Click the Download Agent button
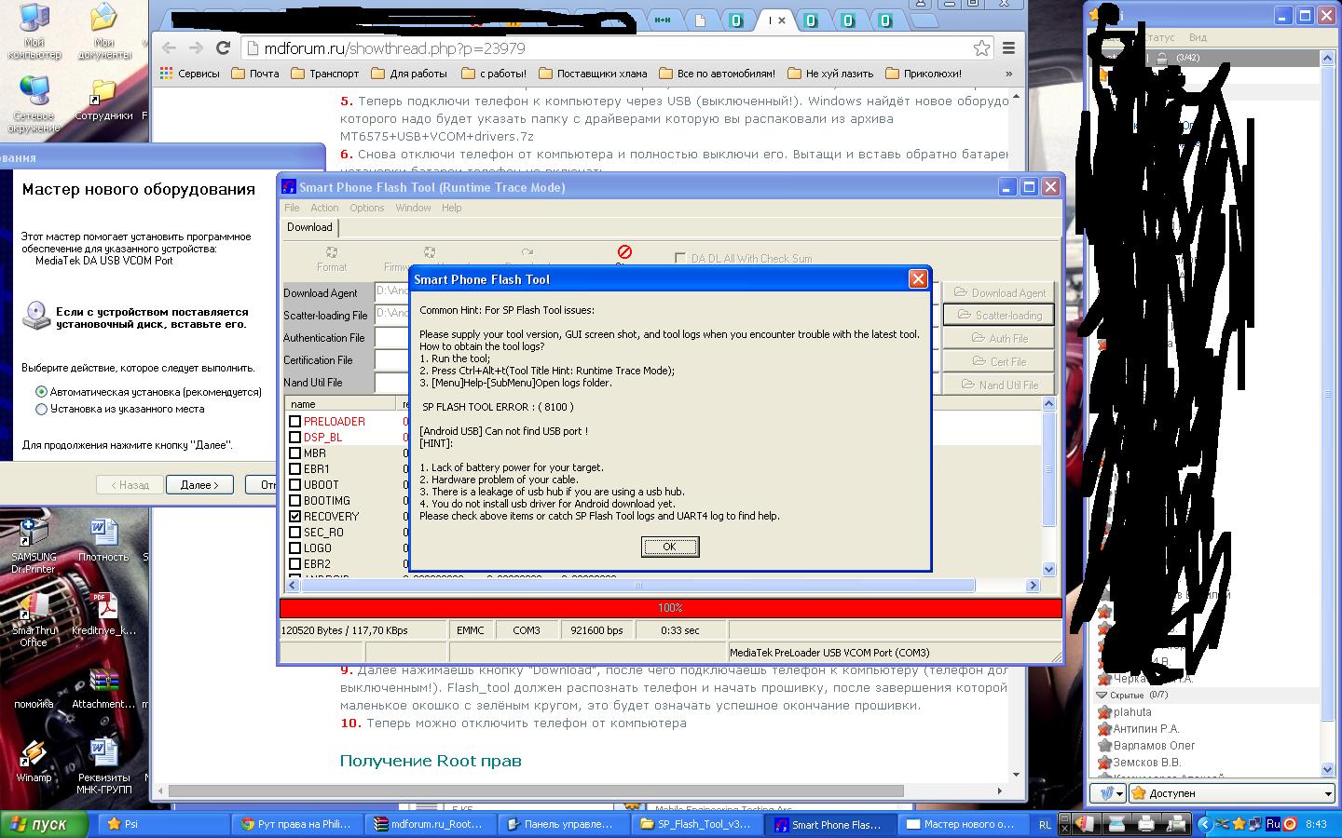The width and height of the screenshot is (1342, 838). (x=999, y=292)
